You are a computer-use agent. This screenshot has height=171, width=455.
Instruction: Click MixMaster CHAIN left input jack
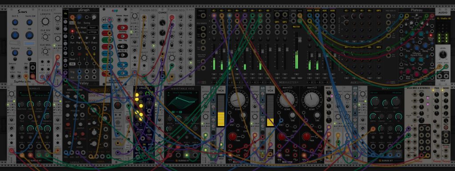pos(293,16)
